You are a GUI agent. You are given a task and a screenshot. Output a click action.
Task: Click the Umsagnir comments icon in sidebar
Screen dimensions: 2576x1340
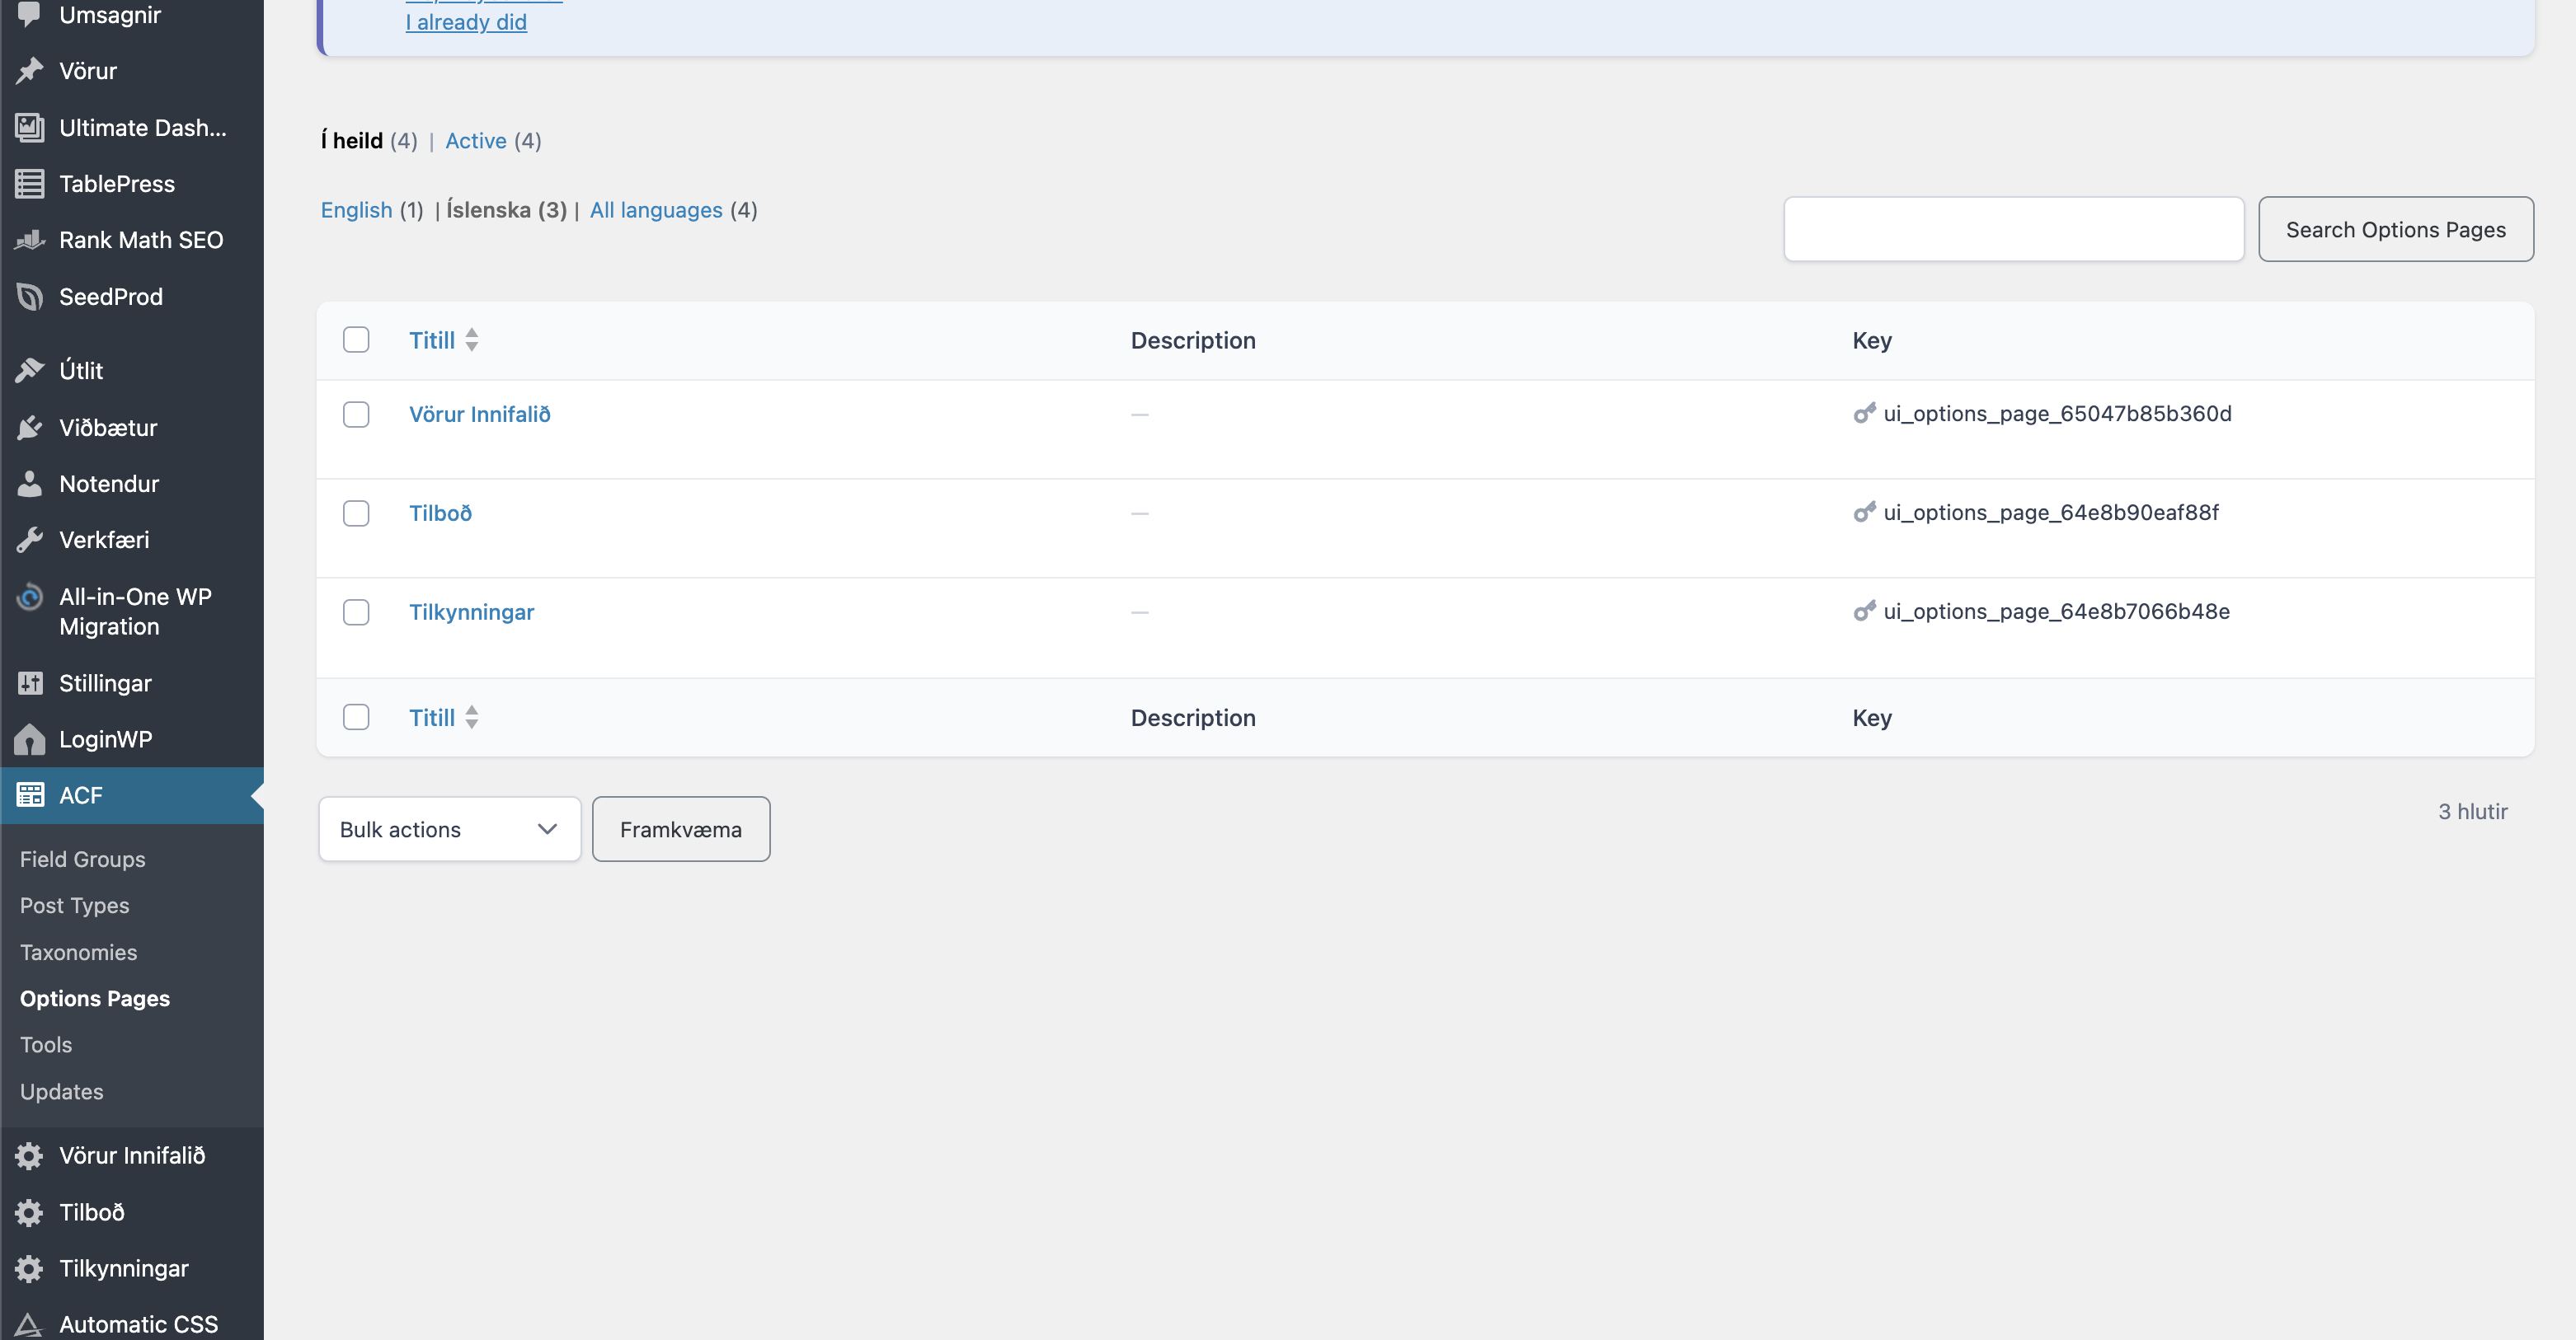[29, 14]
